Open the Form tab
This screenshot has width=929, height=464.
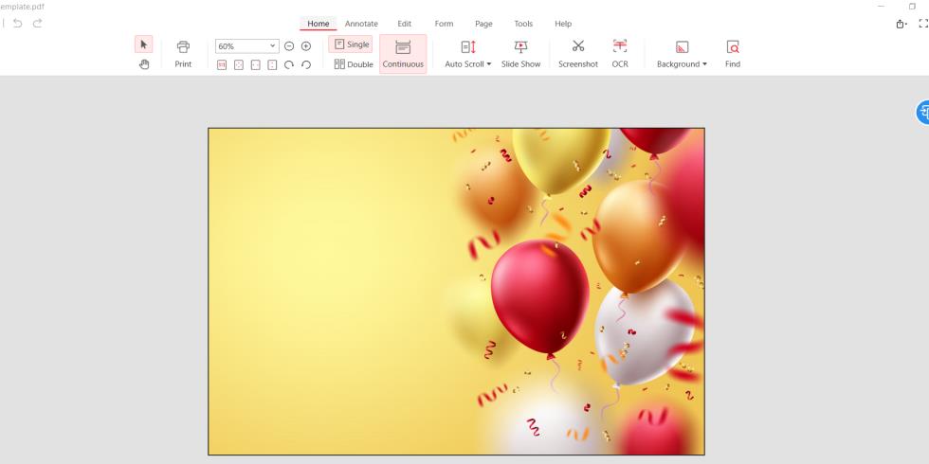click(x=444, y=24)
